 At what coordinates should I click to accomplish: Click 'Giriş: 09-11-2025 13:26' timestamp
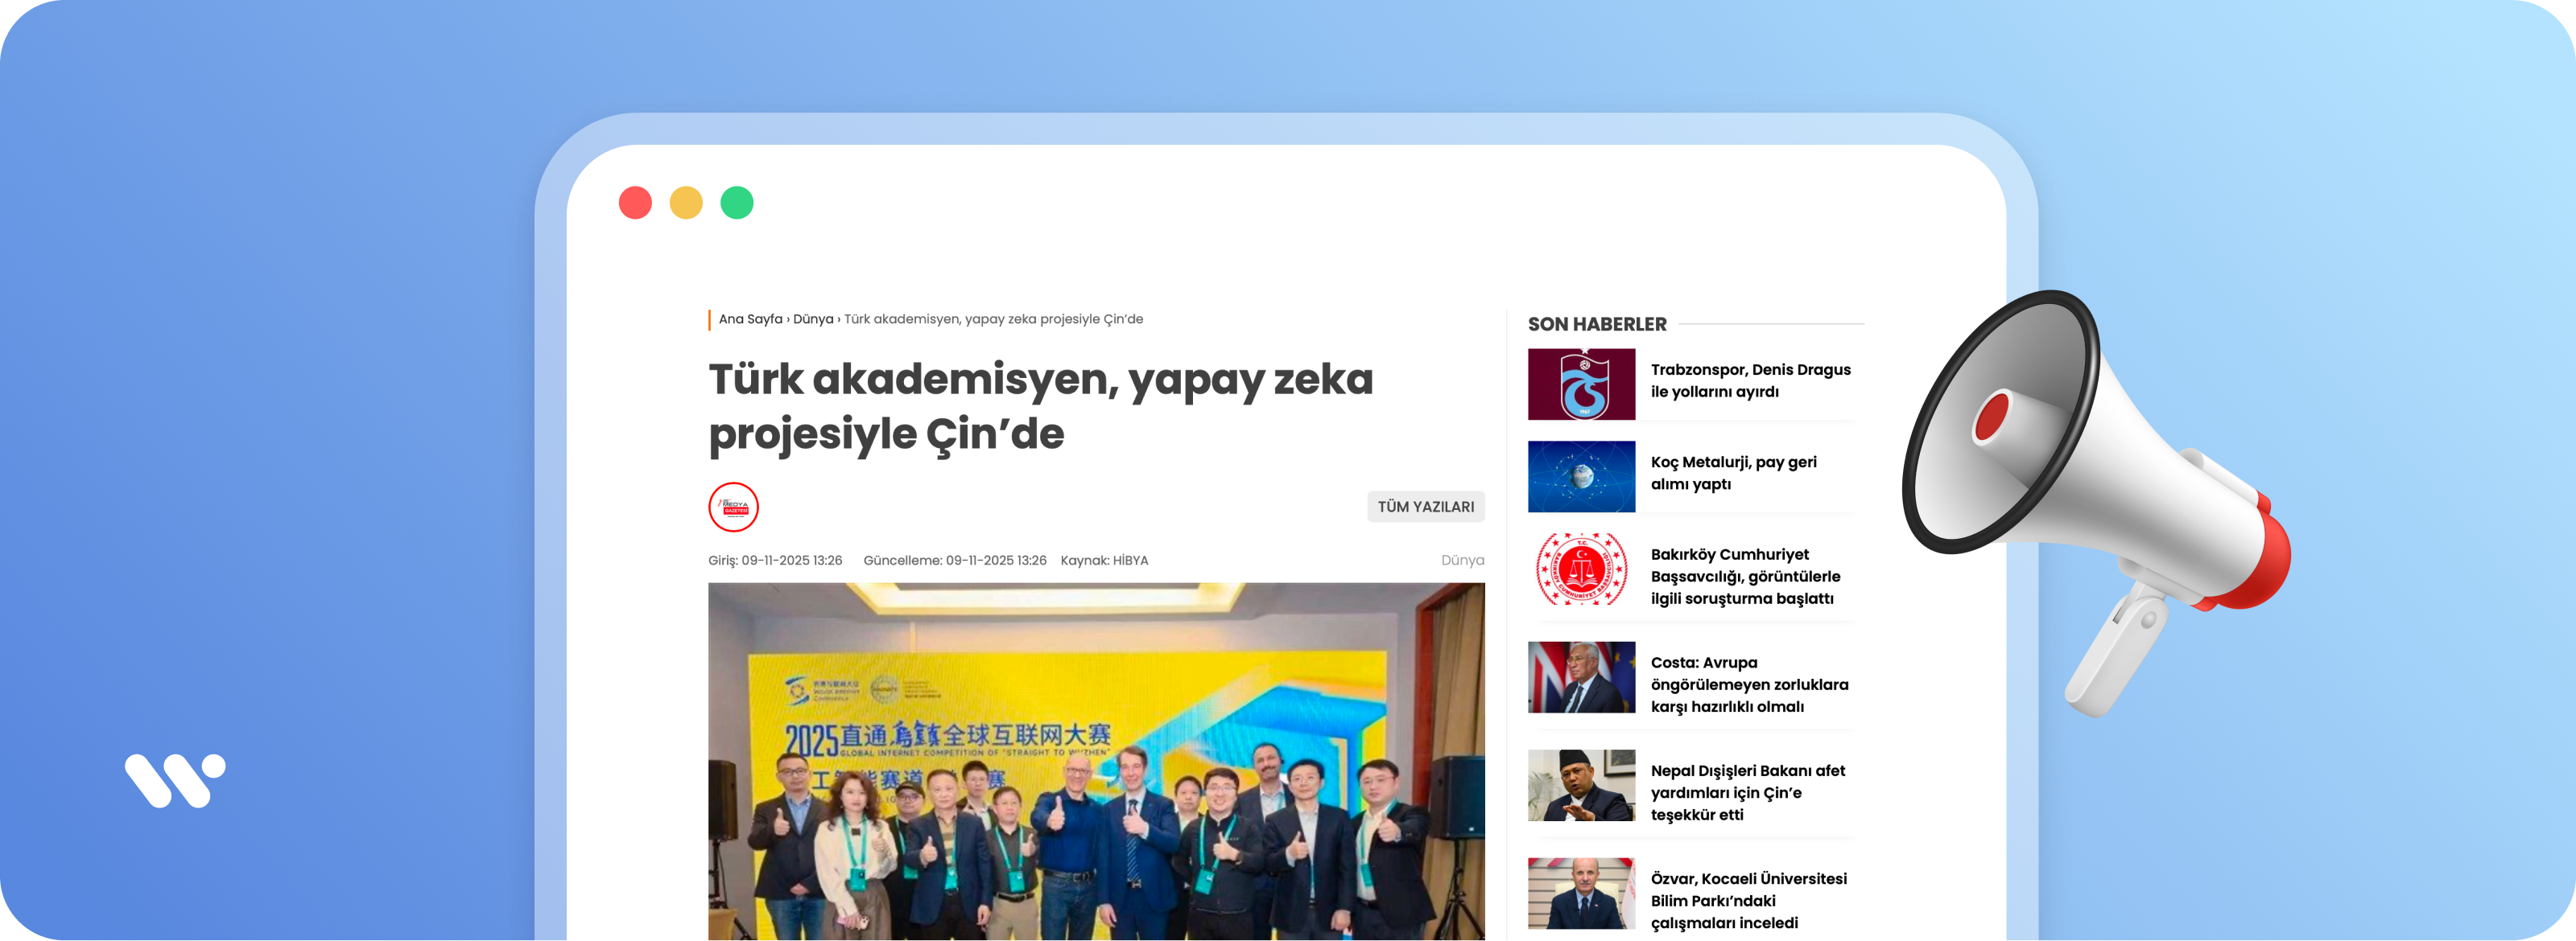[x=775, y=561]
